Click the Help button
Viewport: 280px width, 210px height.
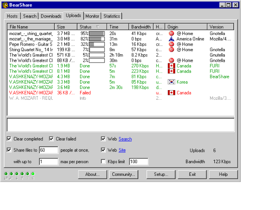tap(224, 174)
